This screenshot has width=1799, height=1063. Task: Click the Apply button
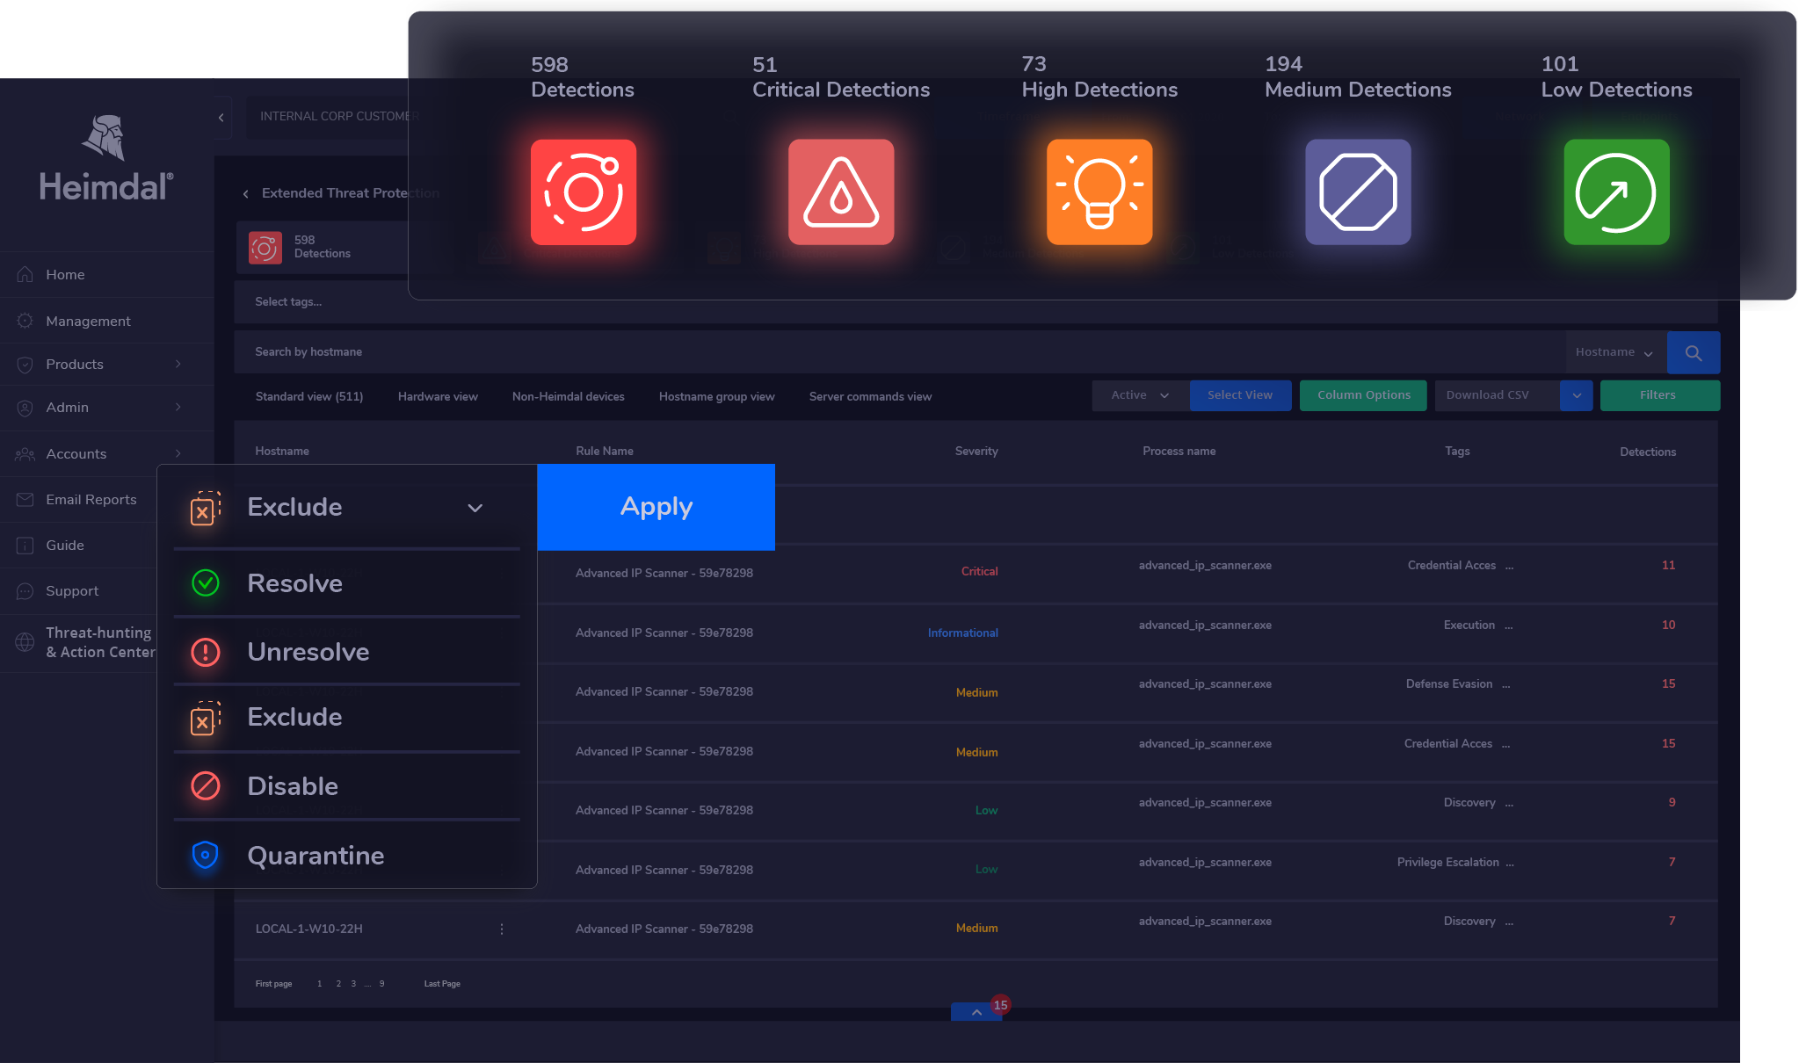click(x=656, y=507)
